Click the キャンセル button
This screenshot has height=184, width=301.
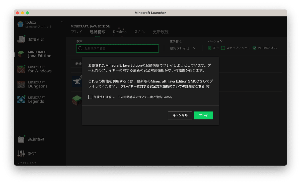pyautogui.click(x=180, y=115)
